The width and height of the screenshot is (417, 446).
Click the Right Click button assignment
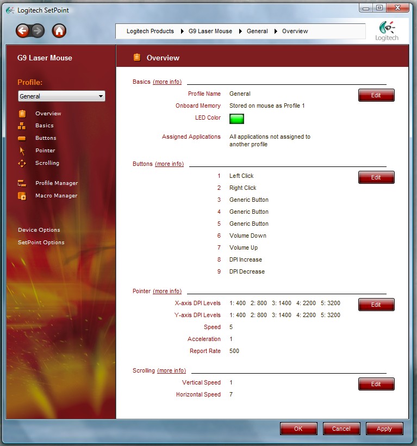[x=243, y=188]
